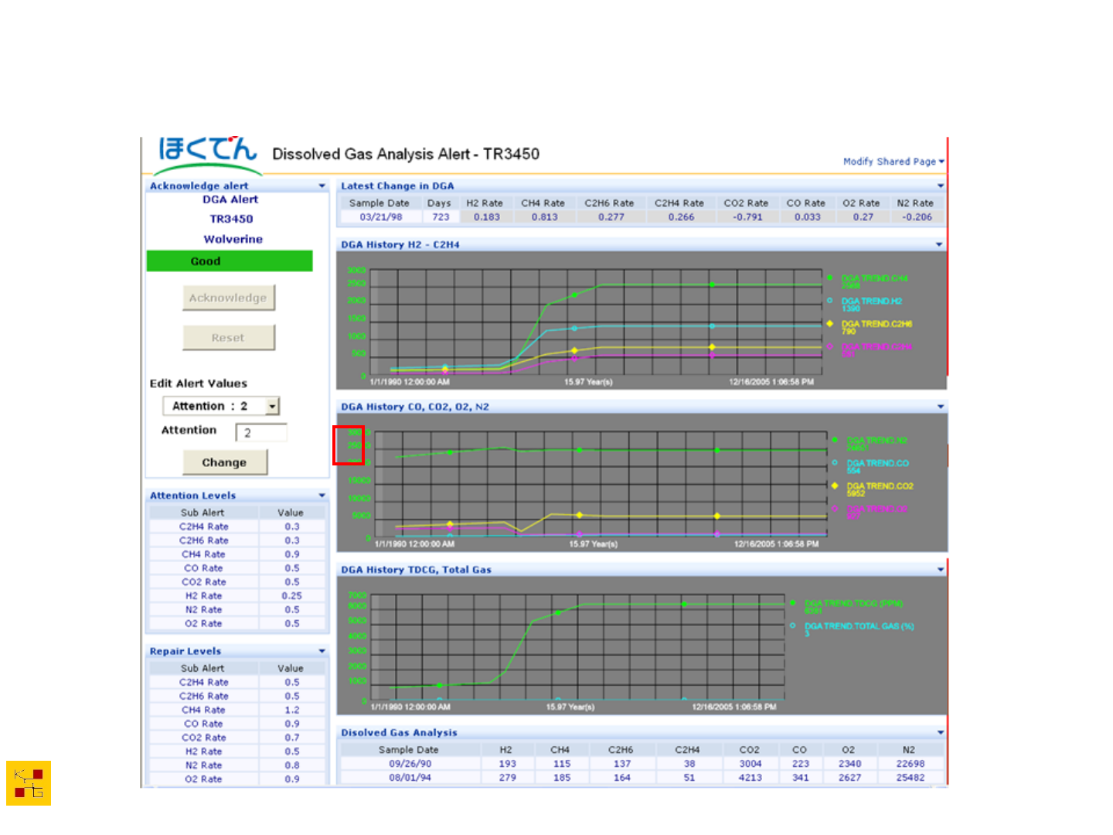Collapse the Attention Levels panel
The height and width of the screenshot is (835, 1113).
click(322, 496)
